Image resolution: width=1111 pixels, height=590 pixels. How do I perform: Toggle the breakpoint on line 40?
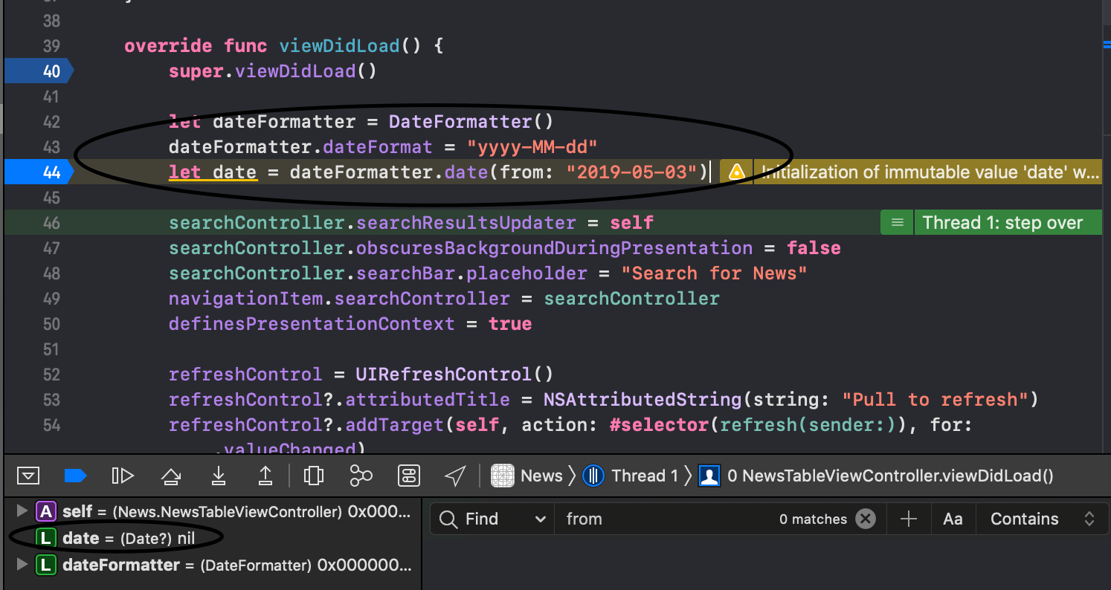[x=37, y=71]
